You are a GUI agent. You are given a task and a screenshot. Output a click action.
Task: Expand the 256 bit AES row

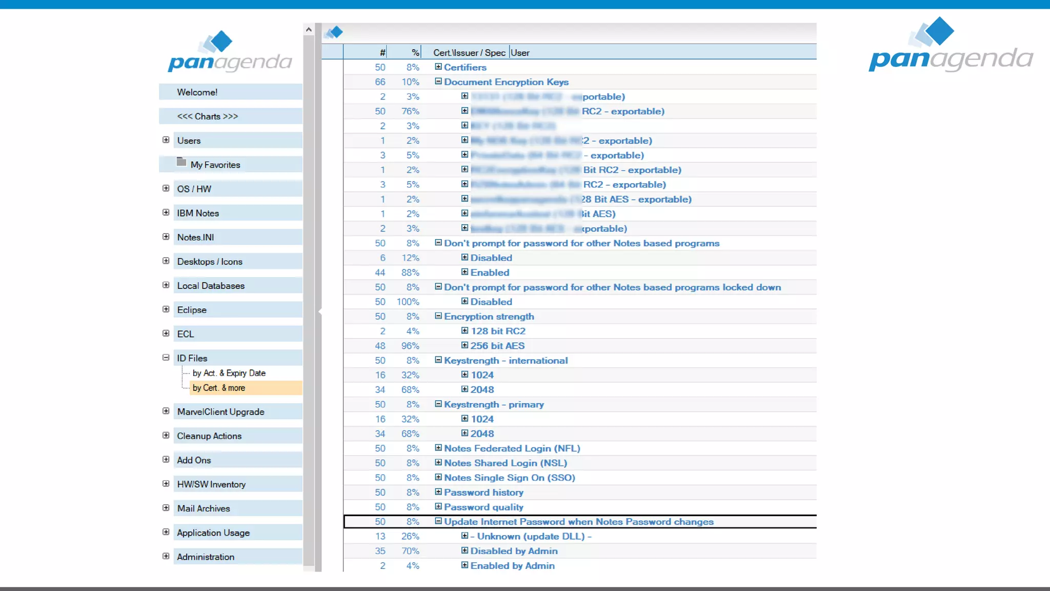tap(465, 345)
